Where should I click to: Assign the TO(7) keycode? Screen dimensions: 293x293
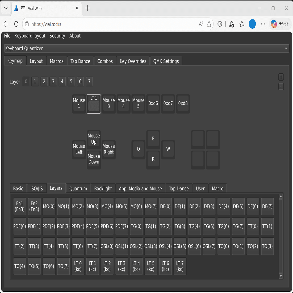63,266
